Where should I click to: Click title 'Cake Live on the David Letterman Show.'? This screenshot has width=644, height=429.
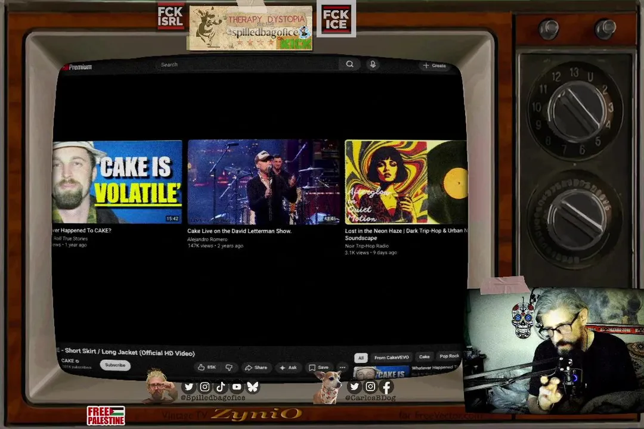click(239, 231)
